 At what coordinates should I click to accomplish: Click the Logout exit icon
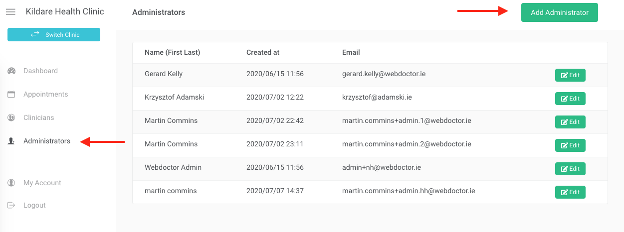tap(11, 205)
